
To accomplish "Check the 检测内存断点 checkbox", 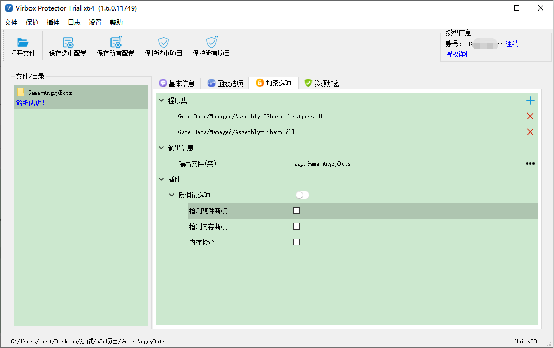I will click(296, 227).
